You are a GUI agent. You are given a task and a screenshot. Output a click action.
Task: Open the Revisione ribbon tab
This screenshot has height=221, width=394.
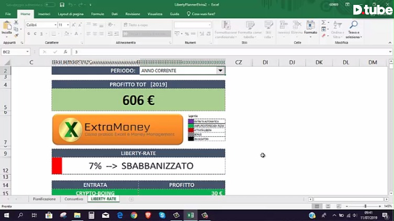coord(133,14)
